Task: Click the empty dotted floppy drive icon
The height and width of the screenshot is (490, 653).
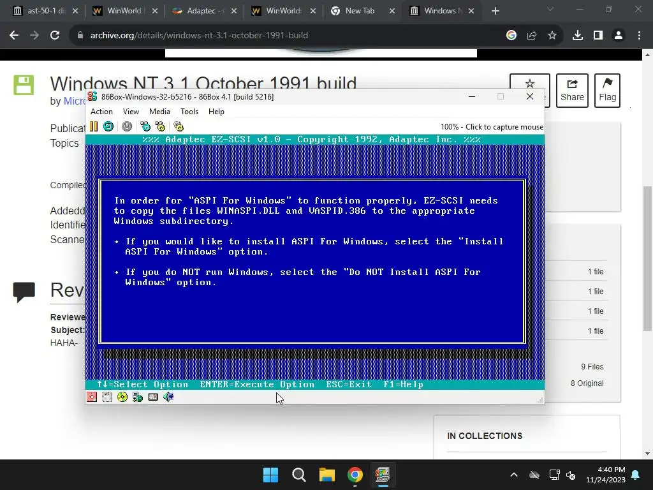Action: point(107,397)
